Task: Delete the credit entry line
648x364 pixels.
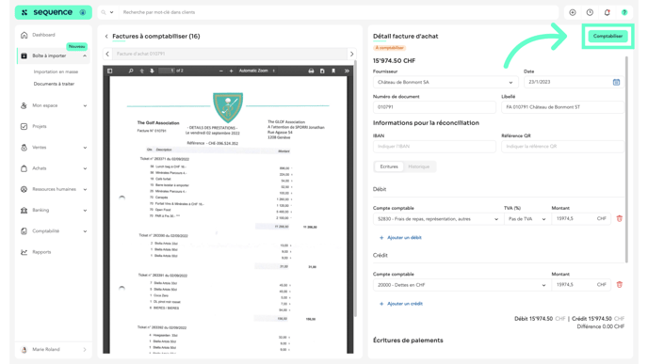Action: (x=619, y=285)
